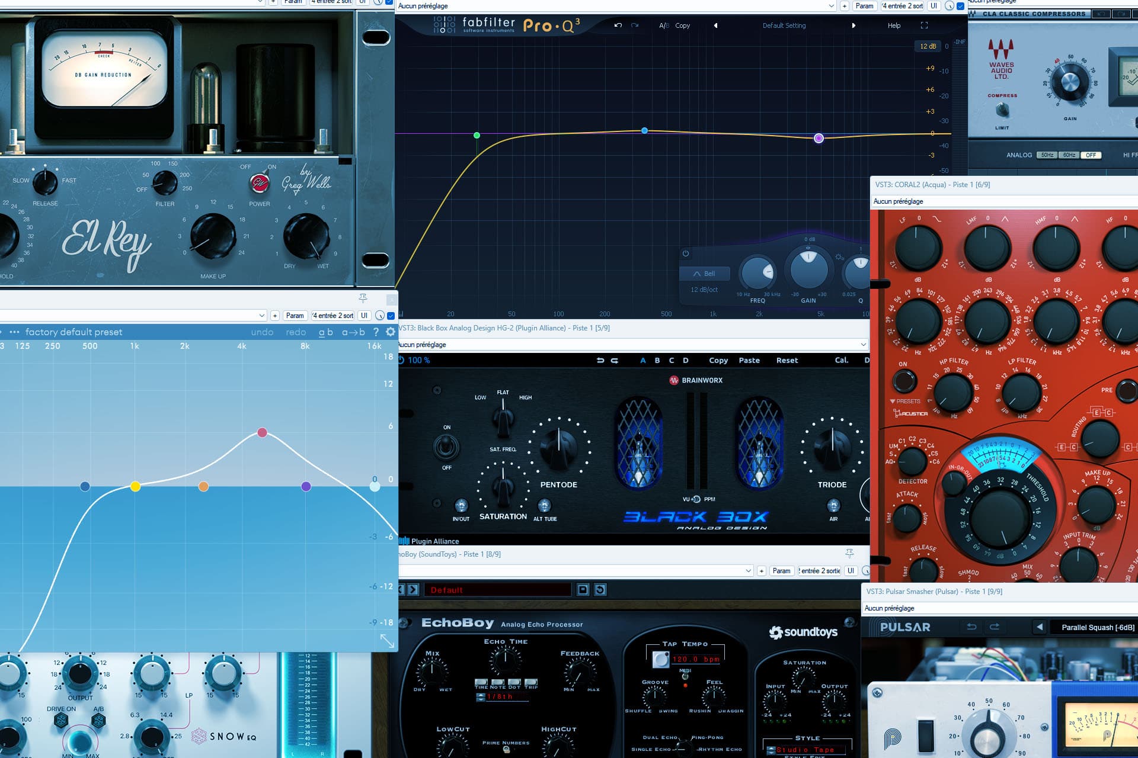The image size is (1138, 758).
Task: Toggle CORAL2 HP filter ON button
Action: [904, 381]
